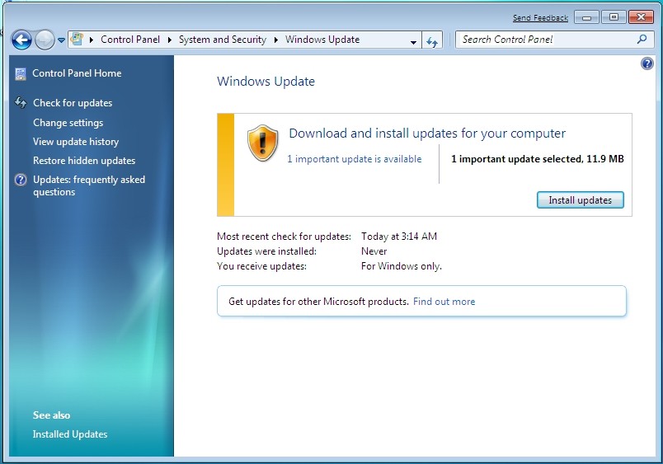The width and height of the screenshot is (663, 464).
Task: Click the Windows Update page title
Action: point(266,81)
